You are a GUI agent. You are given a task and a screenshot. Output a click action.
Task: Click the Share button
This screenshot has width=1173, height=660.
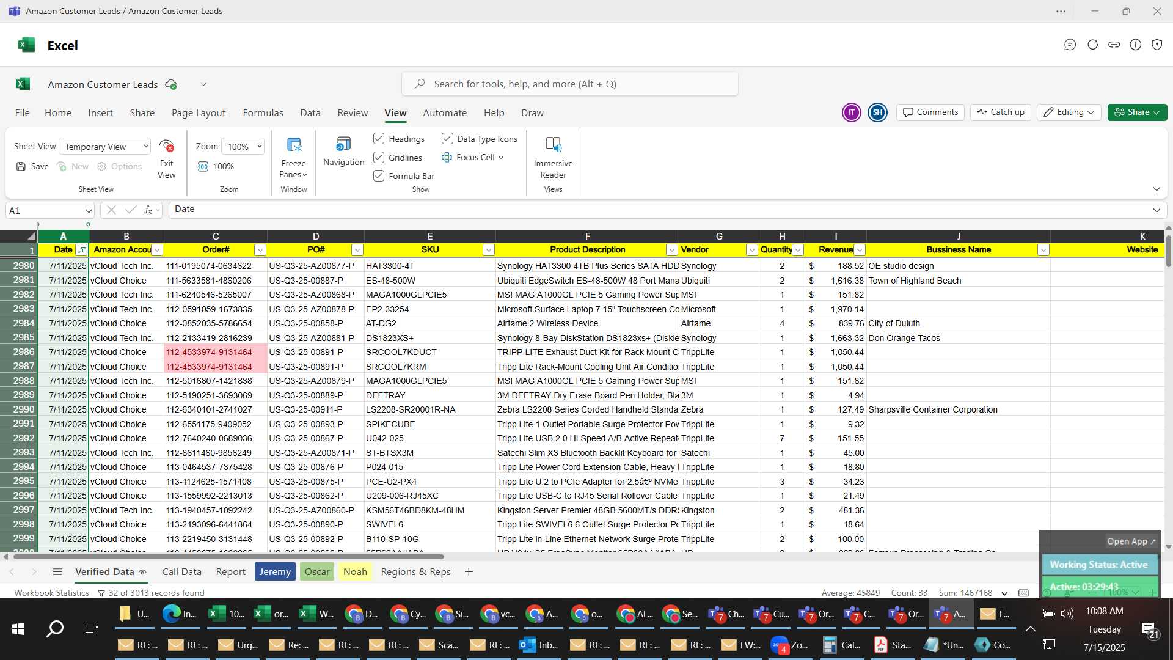[x=1137, y=112]
